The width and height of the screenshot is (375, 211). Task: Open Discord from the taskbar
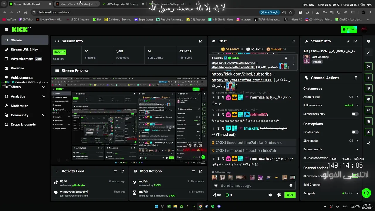pyautogui.click(x=219, y=206)
